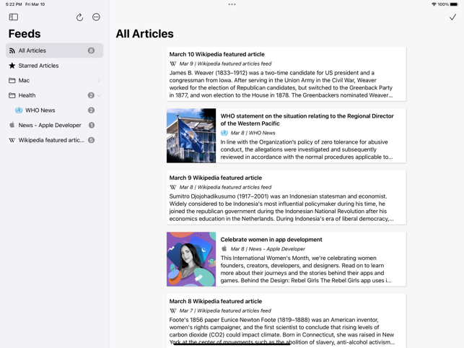Click the Mac folder icon

click(12, 81)
